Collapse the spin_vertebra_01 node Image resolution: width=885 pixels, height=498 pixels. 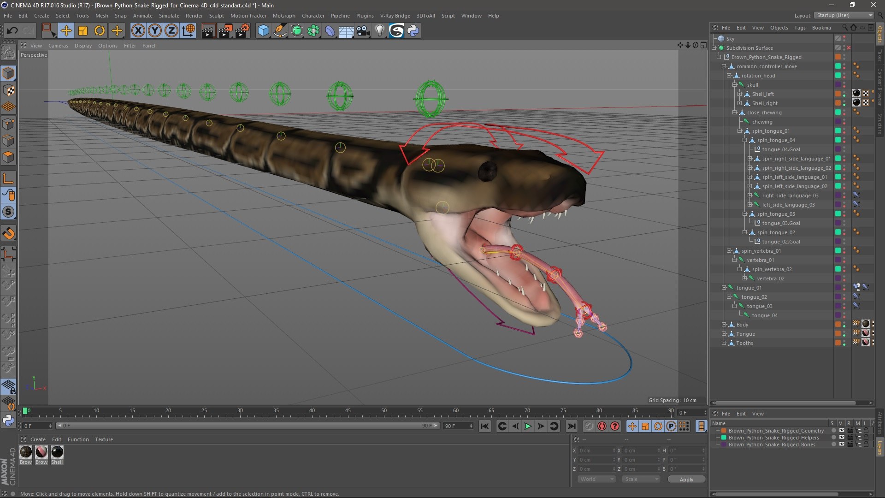click(x=729, y=251)
